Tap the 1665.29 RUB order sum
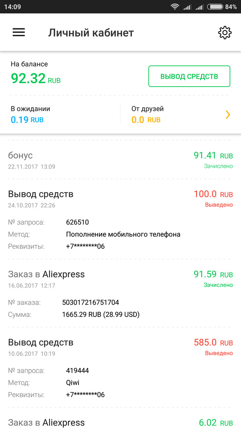 tap(101, 314)
